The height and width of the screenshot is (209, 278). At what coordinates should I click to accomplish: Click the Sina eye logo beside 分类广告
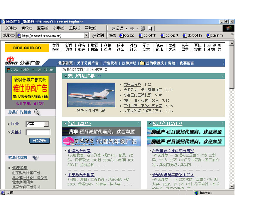[11, 61]
